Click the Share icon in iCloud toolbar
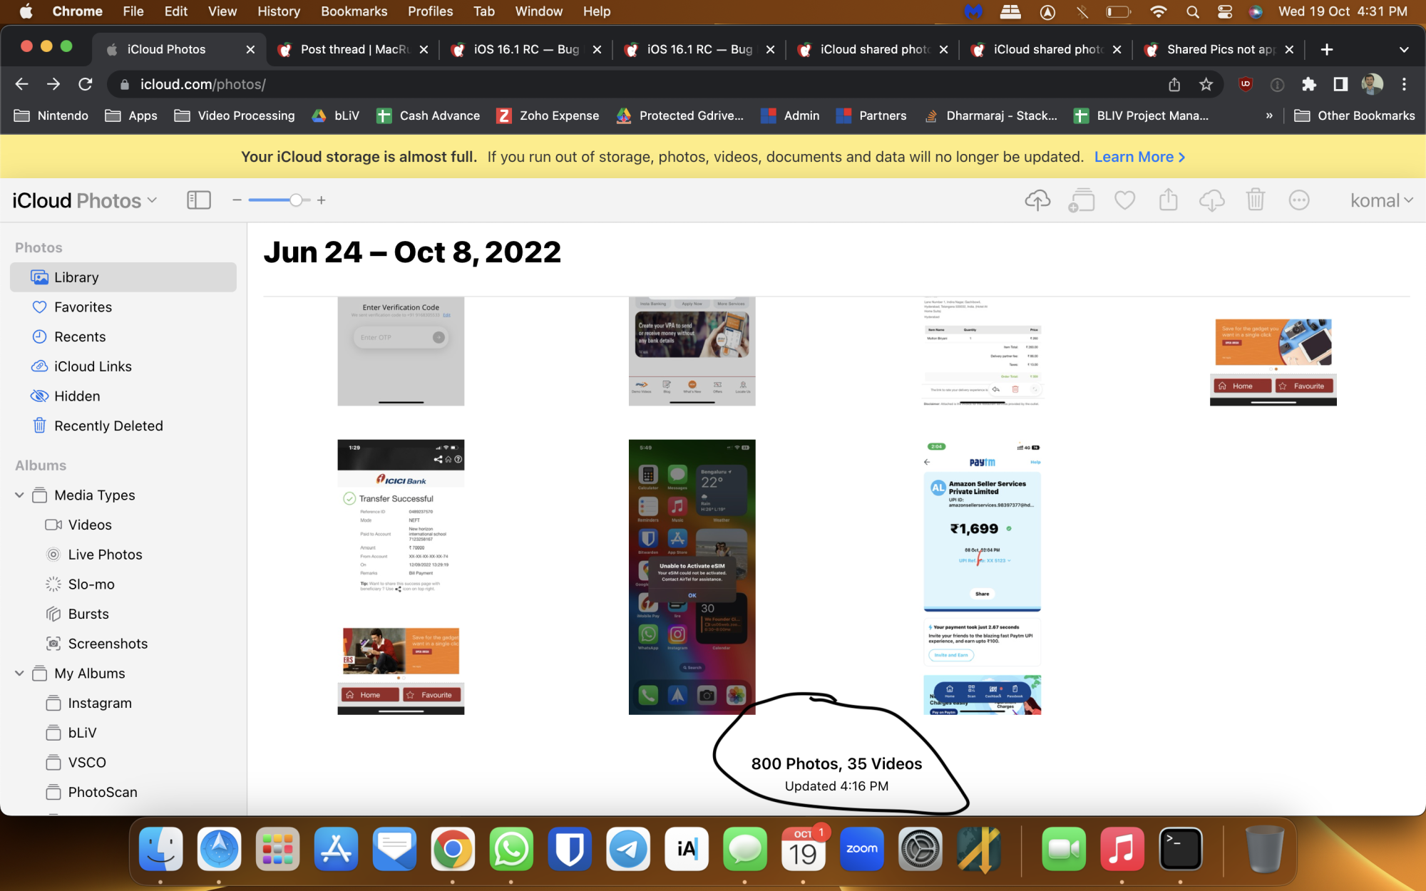The height and width of the screenshot is (891, 1426). (x=1168, y=200)
